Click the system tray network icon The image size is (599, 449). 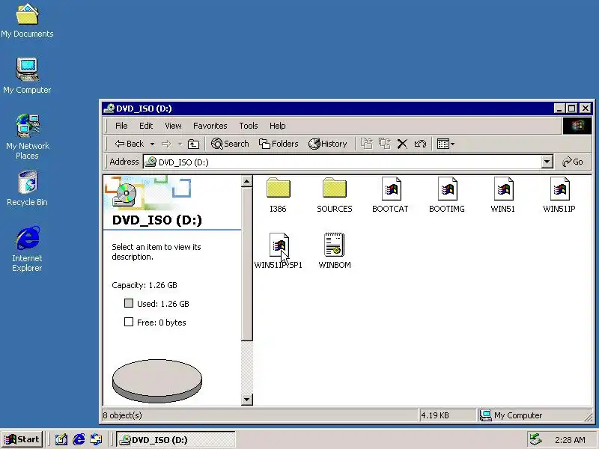tap(536, 439)
